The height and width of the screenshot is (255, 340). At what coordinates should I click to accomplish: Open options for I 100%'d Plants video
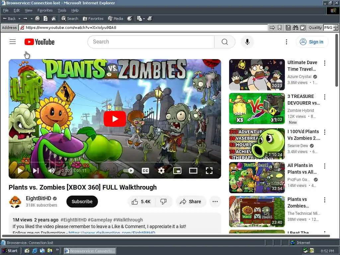325,132
